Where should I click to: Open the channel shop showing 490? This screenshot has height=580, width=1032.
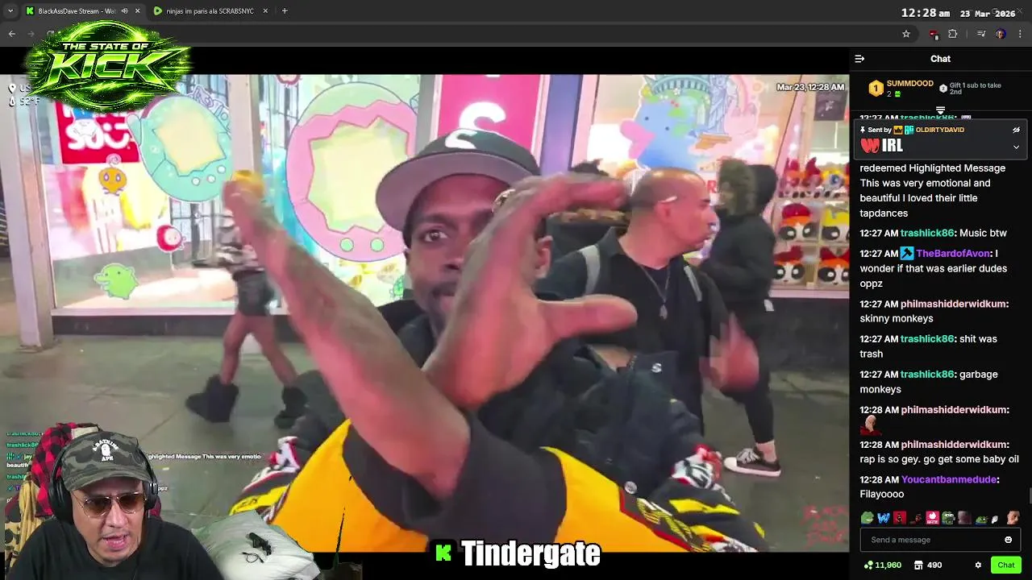click(927, 565)
